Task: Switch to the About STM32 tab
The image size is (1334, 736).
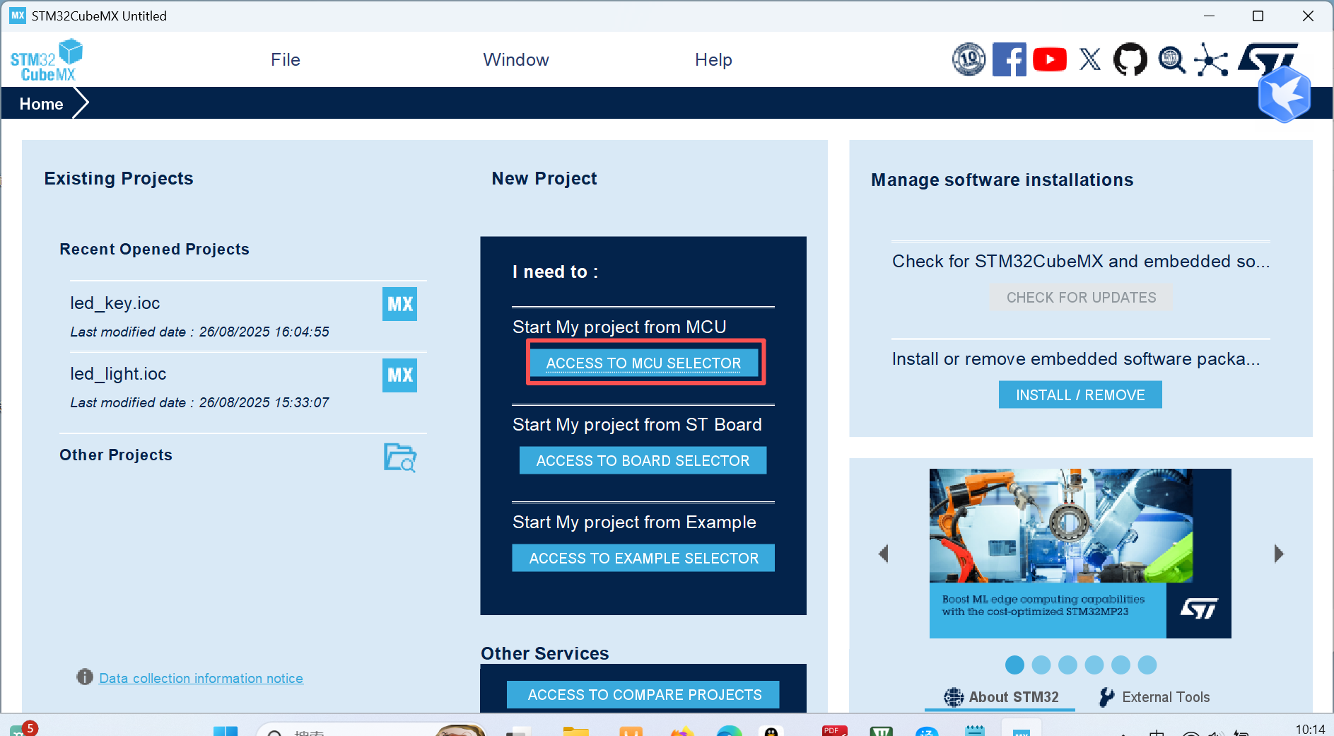Action: pos(1000,697)
